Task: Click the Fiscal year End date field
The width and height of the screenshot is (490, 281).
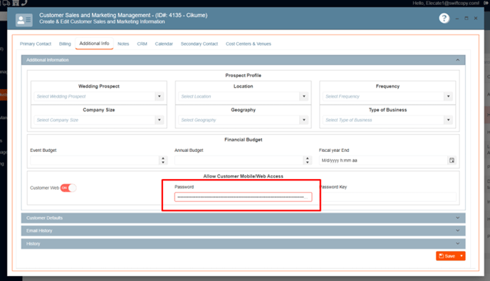Action: click(383, 160)
